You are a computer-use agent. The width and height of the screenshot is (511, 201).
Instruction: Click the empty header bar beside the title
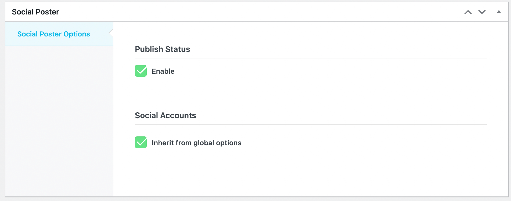coord(242,12)
